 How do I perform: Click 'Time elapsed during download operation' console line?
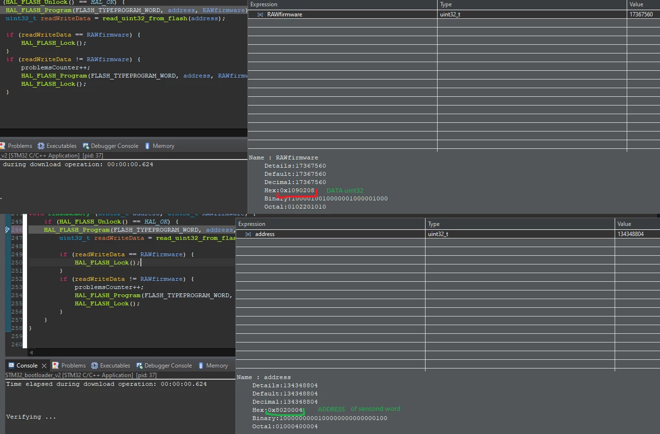click(x=106, y=384)
